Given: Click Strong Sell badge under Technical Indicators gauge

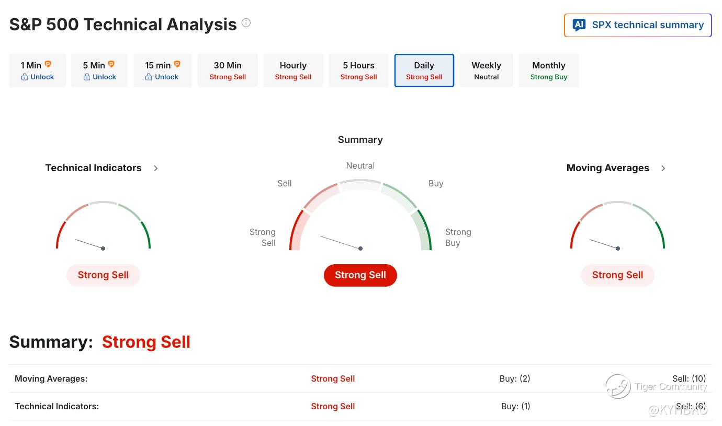Looking at the screenshot, I should pyautogui.click(x=103, y=275).
